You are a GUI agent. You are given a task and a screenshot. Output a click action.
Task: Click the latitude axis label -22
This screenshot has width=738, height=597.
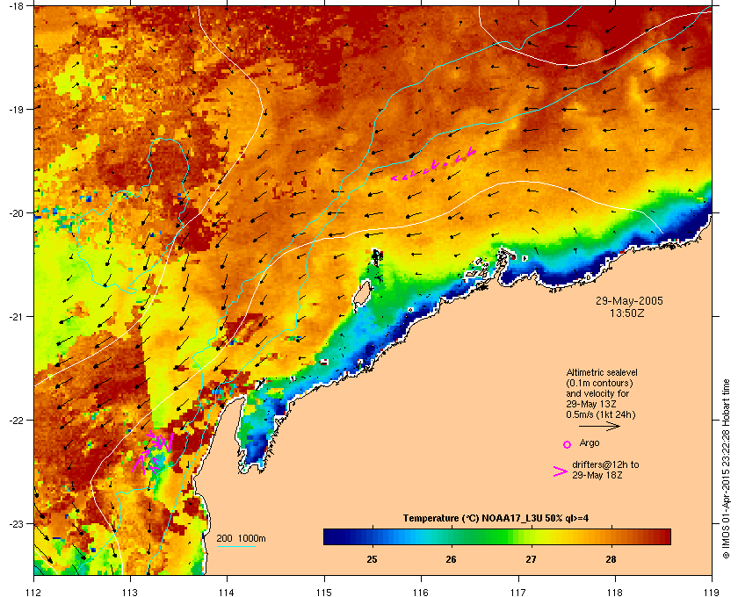pyautogui.click(x=16, y=420)
